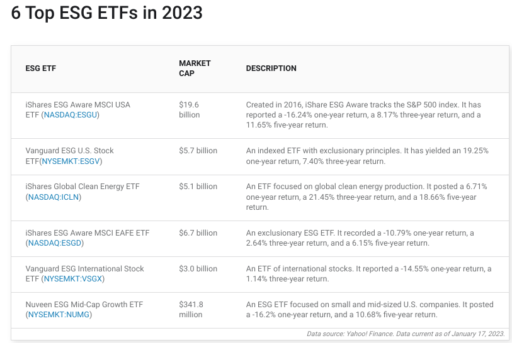Image resolution: width=512 pixels, height=343 pixels.
Task: Open the NYSEMKT:NUMG ticker link
Action: 60,315
